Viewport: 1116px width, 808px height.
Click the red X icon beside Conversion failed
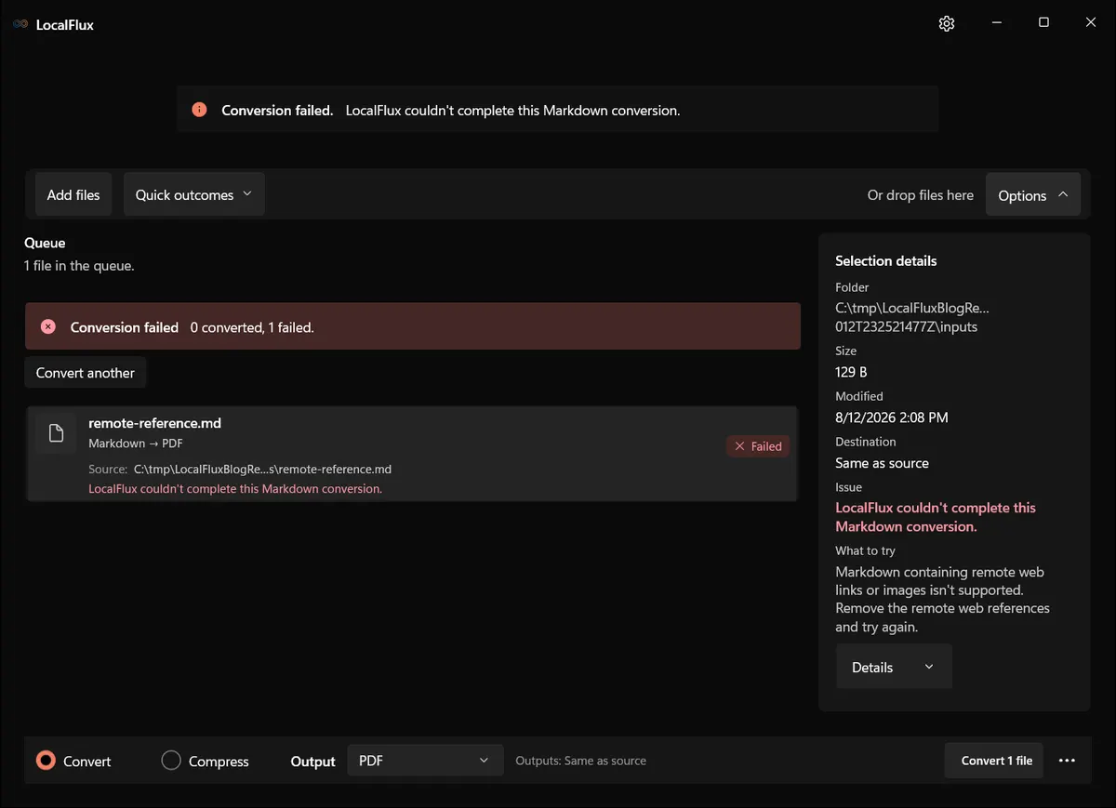coord(48,326)
